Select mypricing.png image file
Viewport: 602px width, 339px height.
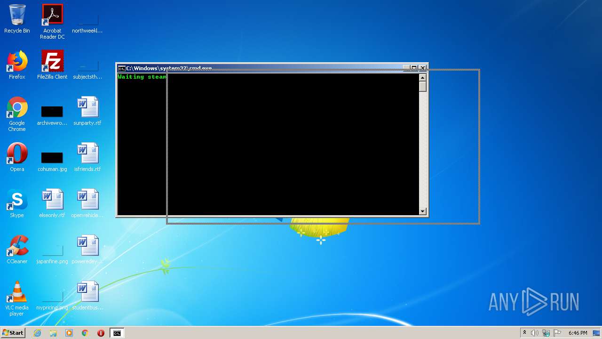tap(52, 300)
